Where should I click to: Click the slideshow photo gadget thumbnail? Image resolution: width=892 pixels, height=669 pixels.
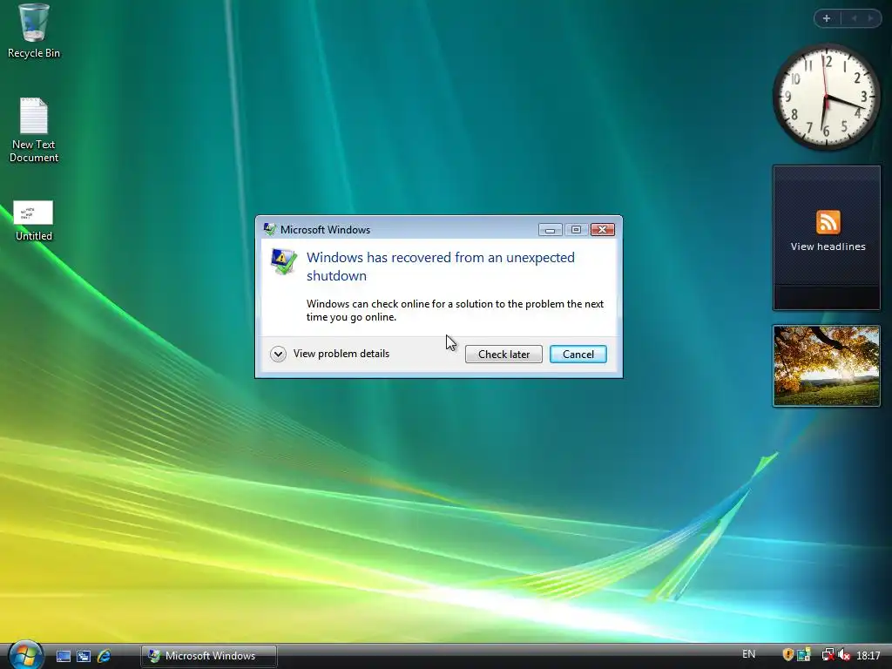coord(827,366)
